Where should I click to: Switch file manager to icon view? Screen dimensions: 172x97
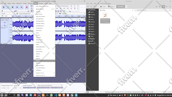[x=163, y=7]
